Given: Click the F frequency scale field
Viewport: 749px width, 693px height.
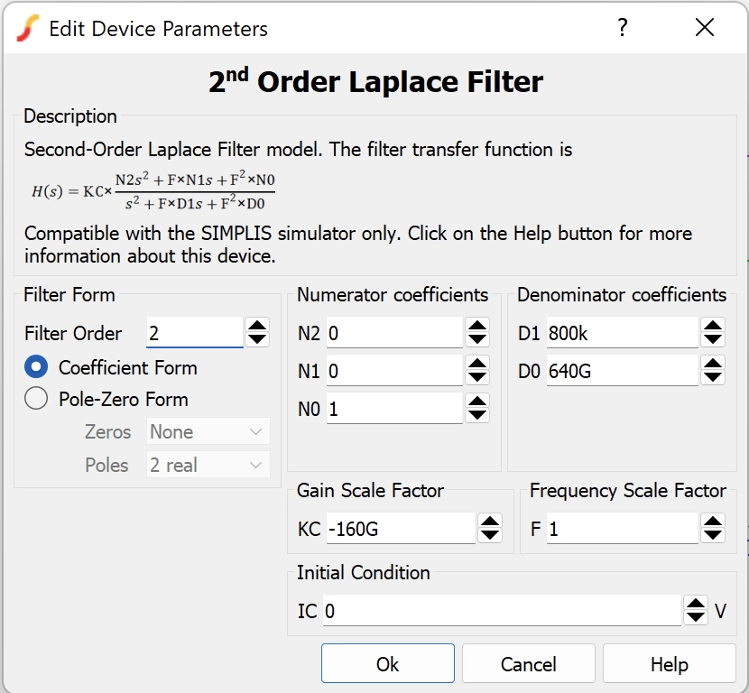Looking at the screenshot, I should (623, 528).
